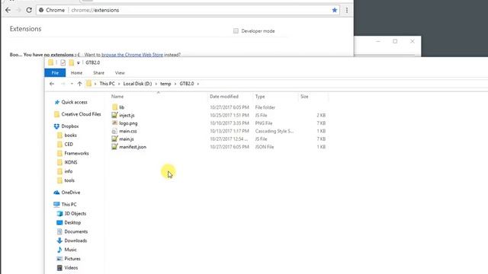
Task: Open Videos under This PC
Action: coord(71,268)
